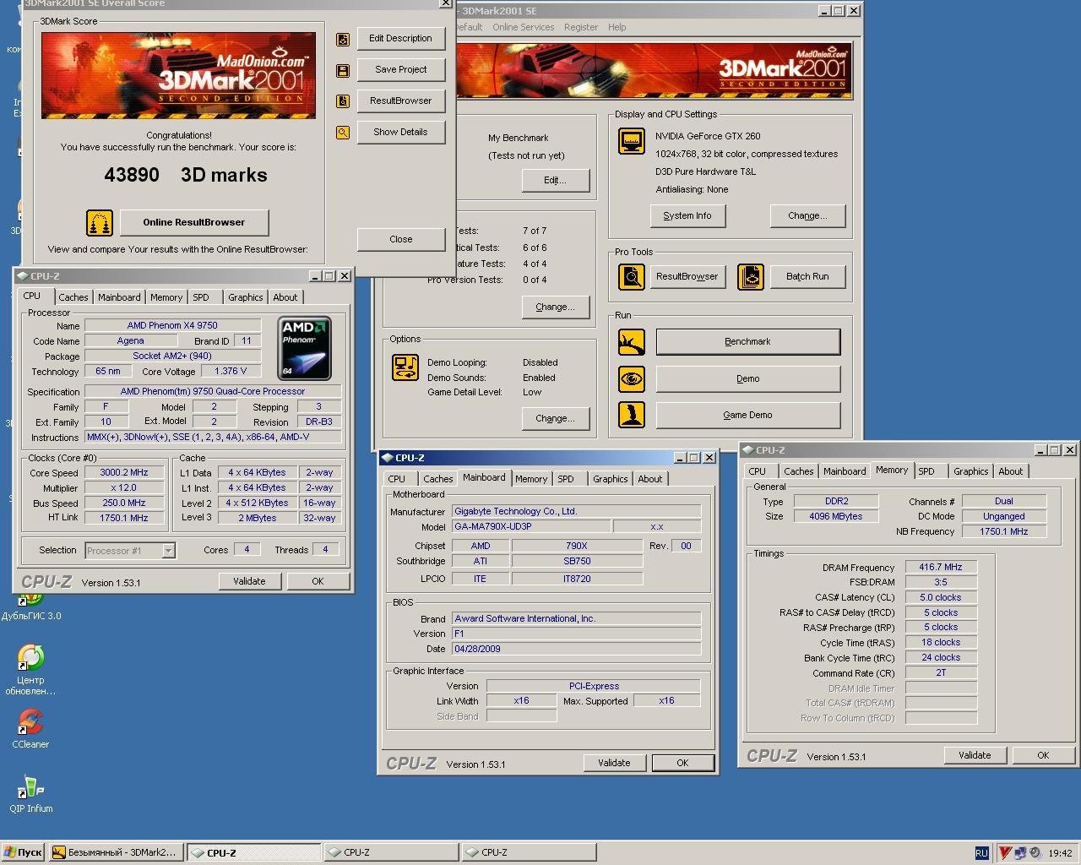
Task: Click the Save Project button
Action: coord(400,69)
